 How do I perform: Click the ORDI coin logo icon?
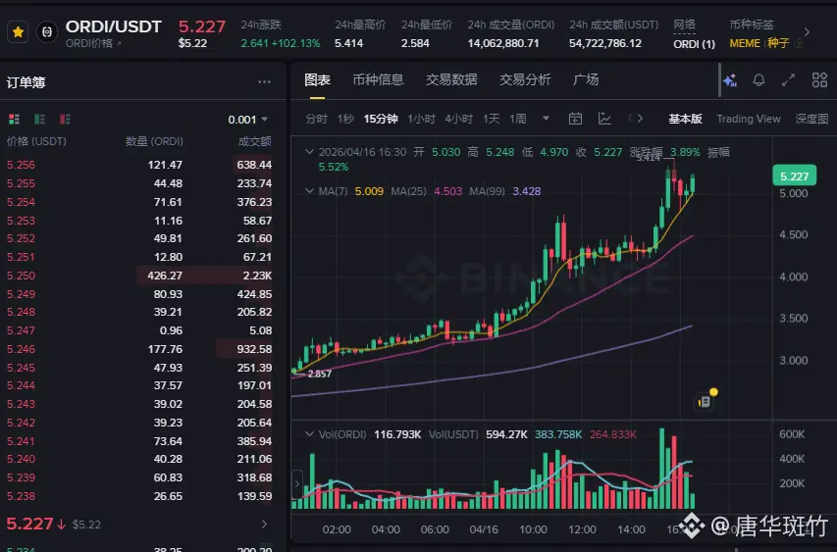47,32
